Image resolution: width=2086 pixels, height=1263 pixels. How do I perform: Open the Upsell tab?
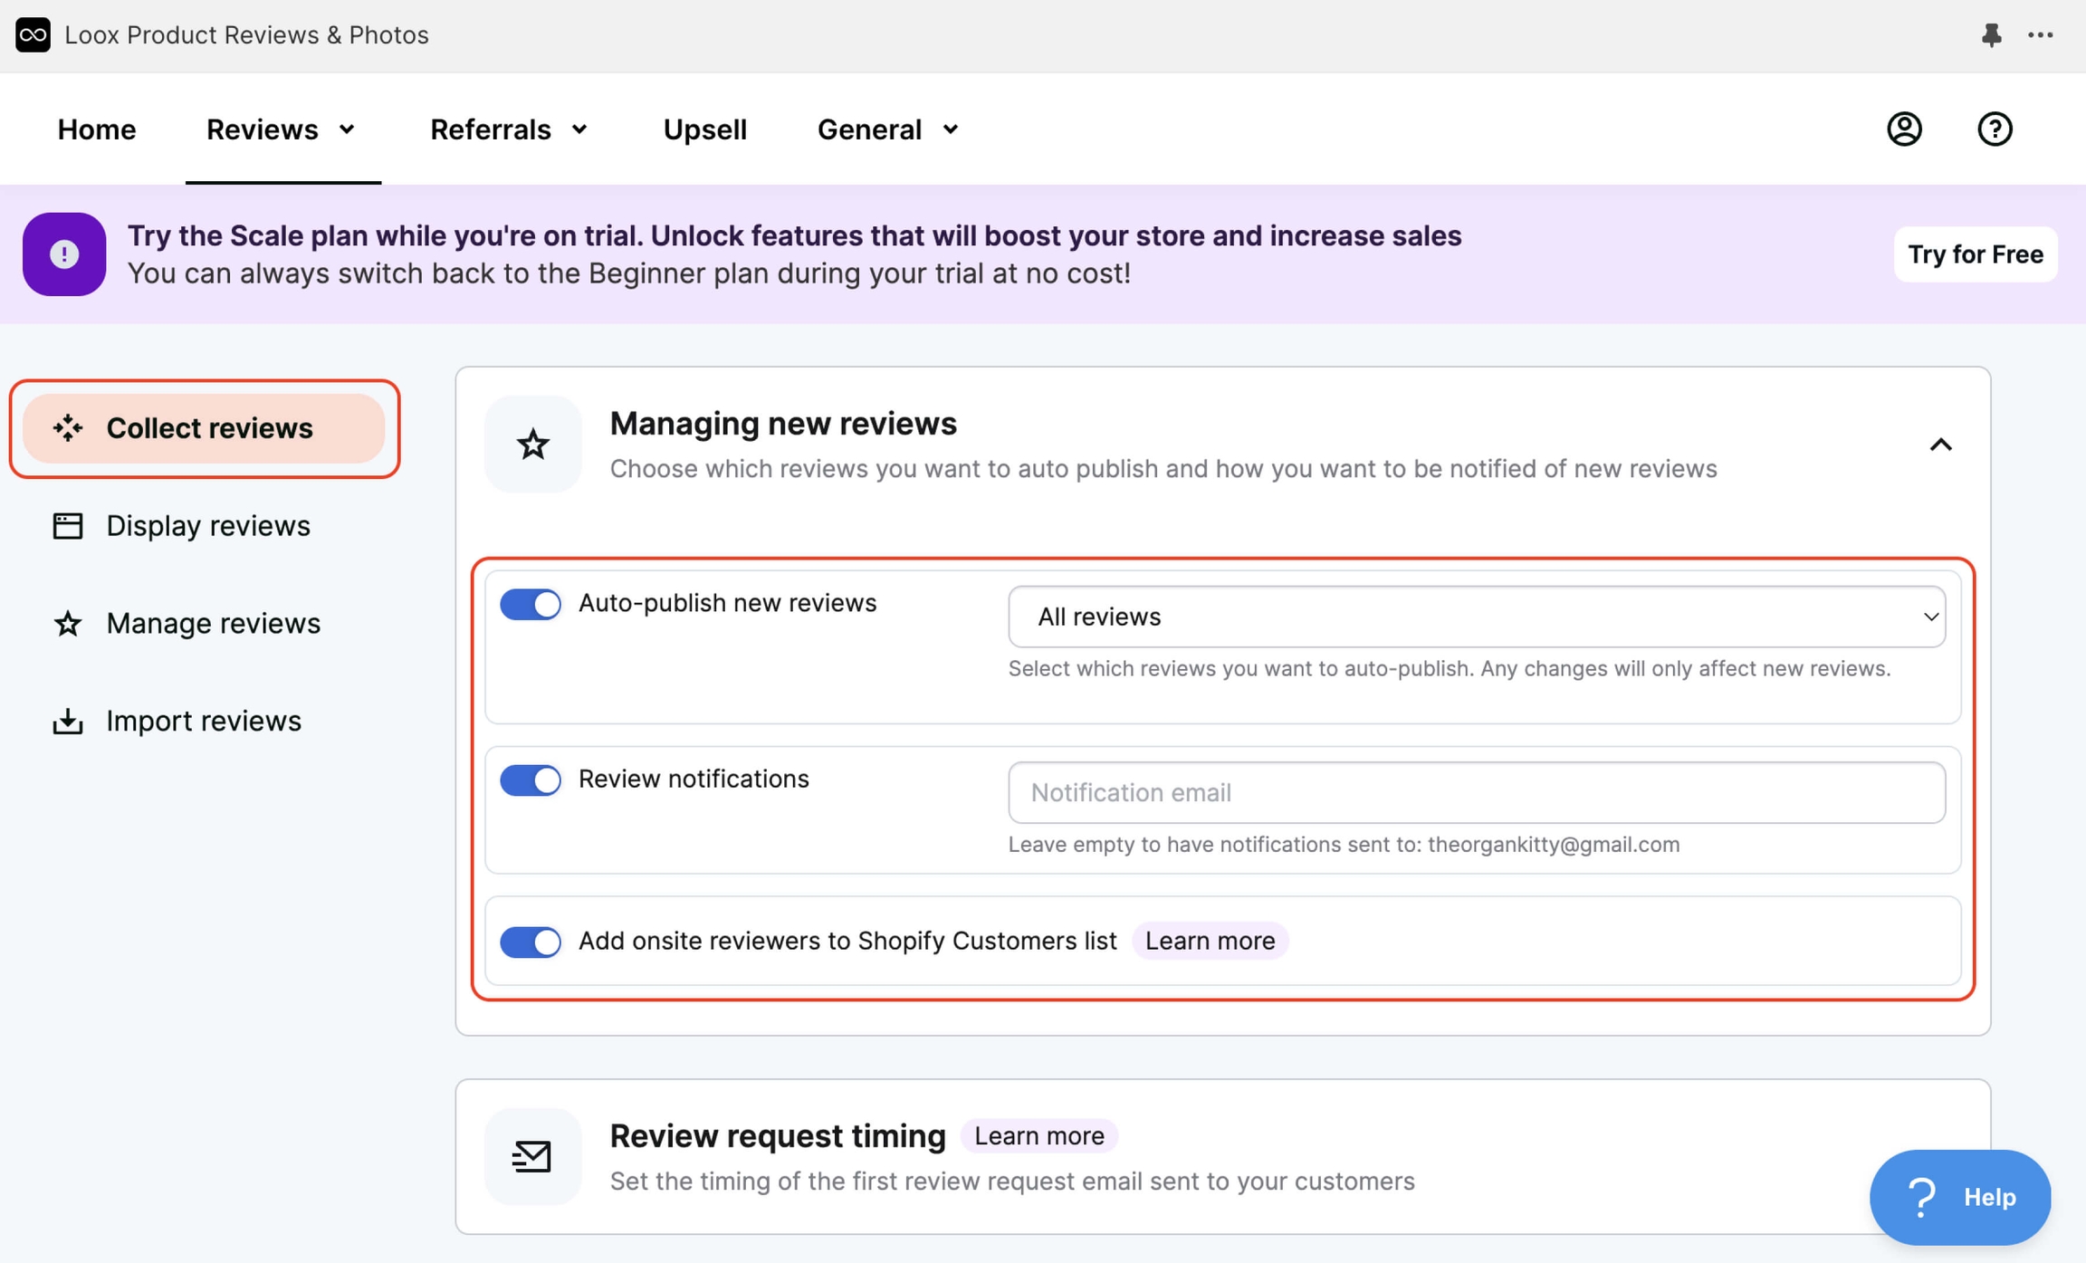[x=704, y=129]
